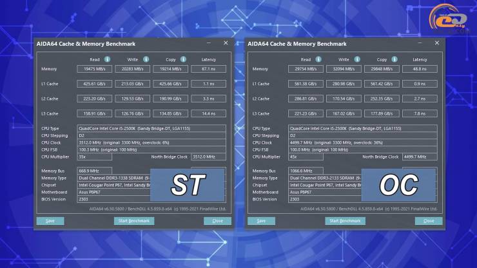Click CPU Type field in ST window
Screen dimensions: 477x268
tap(151, 128)
